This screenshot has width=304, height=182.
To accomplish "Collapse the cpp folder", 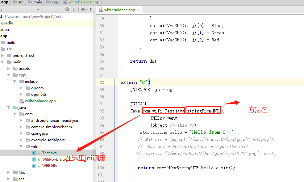I will 9,75.
